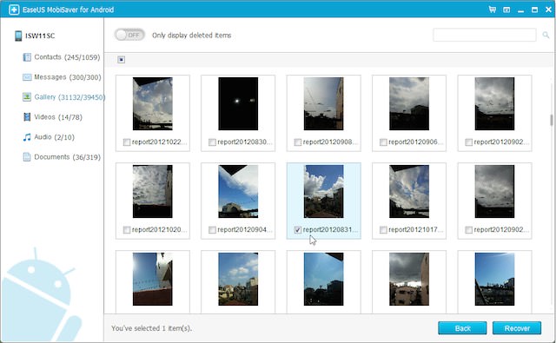Select the report20121017 photo thumbnail
The image size is (556, 343).
(x=409, y=191)
